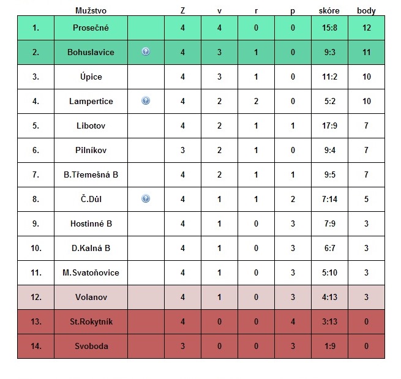This screenshot has width=401, height=379.
Task: Select Svoboda in the last row
Action: [x=91, y=346]
